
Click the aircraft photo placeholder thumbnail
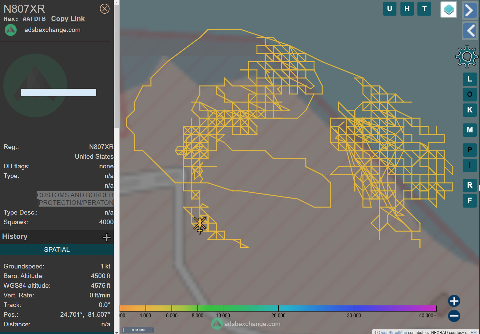click(x=35, y=85)
